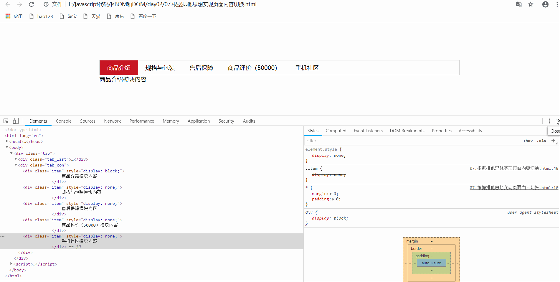560x282 pixels.
Task: Open the stylesheet link at line 48
Action: click(x=514, y=168)
